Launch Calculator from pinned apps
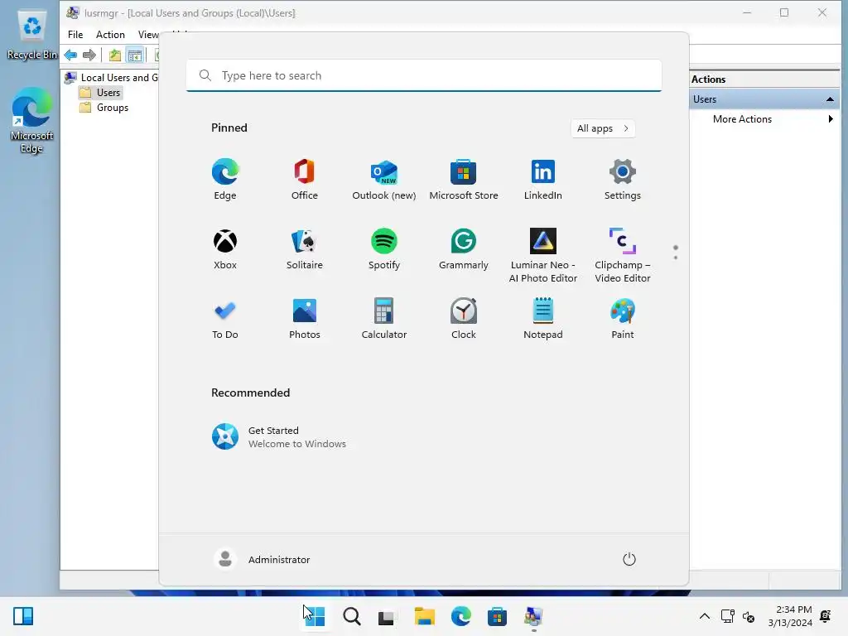The width and height of the screenshot is (848, 636). click(x=384, y=319)
